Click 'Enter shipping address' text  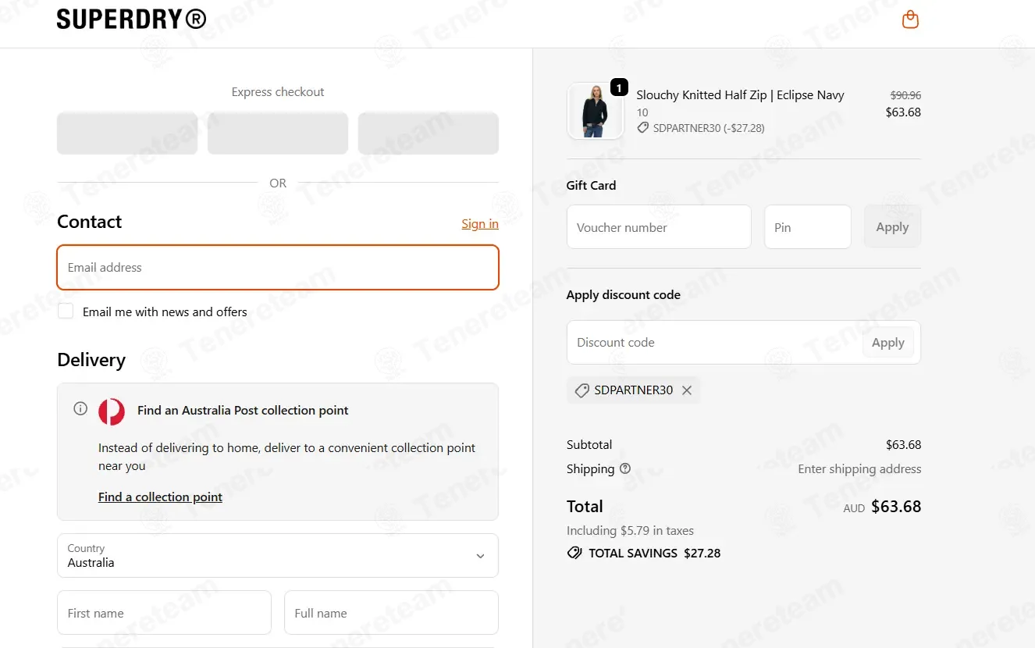(x=859, y=468)
